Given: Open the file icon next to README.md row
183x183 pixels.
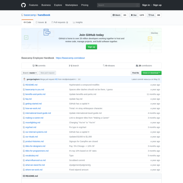Looking at the screenshot, I should point(24,85).
